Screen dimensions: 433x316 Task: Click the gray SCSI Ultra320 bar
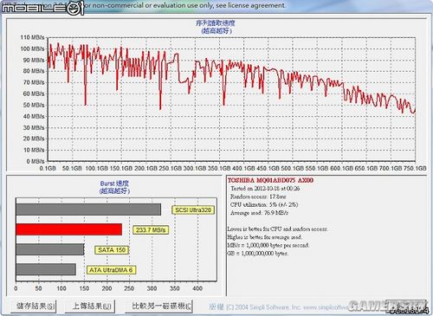[x=88, y=210]
